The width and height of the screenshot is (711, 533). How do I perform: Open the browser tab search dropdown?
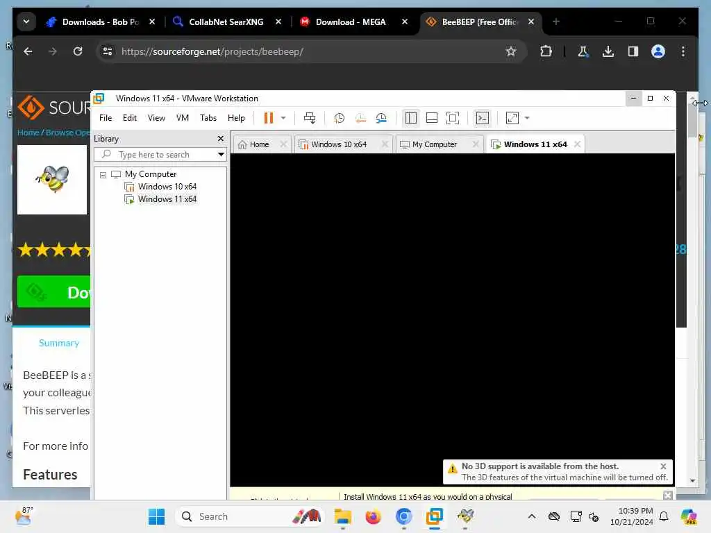coord(26,22)
